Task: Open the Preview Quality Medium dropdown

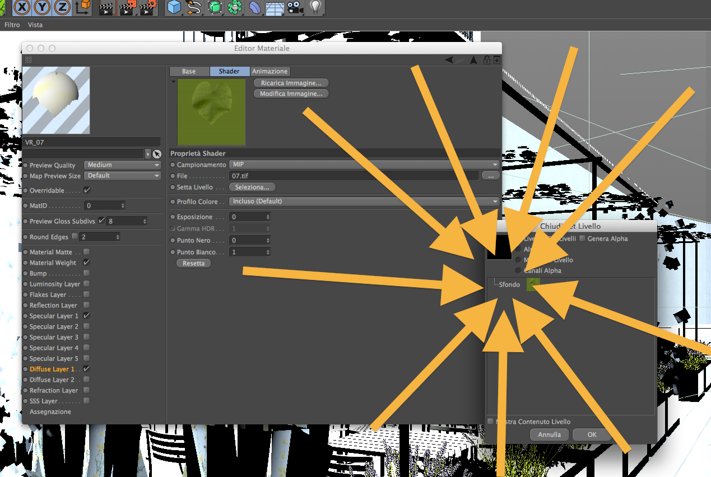Action: [x=123, y=165]
